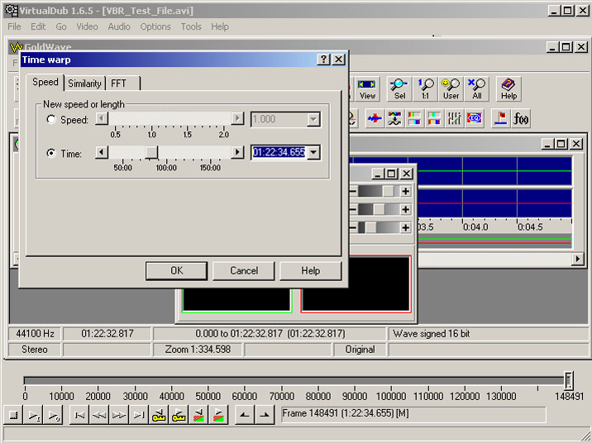Click the 44100 Hz status bar entry
Image resolution: width=592 pixels, height=443 pixels.
click(x=35, y=334)
